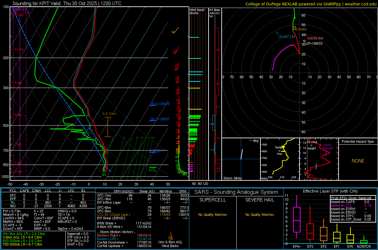Click the '189/39 RM' hodograph label
378x250 pixels.
315,38
